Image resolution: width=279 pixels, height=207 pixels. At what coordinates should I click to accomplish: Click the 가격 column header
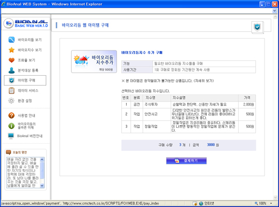247,98
